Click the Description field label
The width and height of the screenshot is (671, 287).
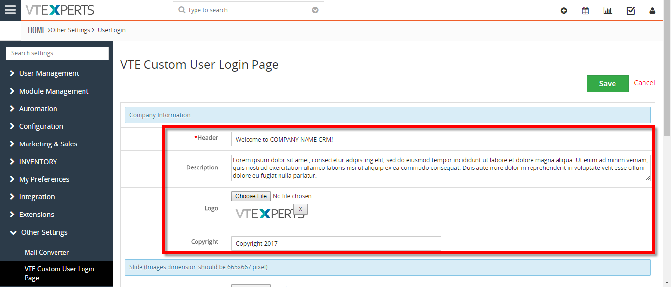[202, 167]
